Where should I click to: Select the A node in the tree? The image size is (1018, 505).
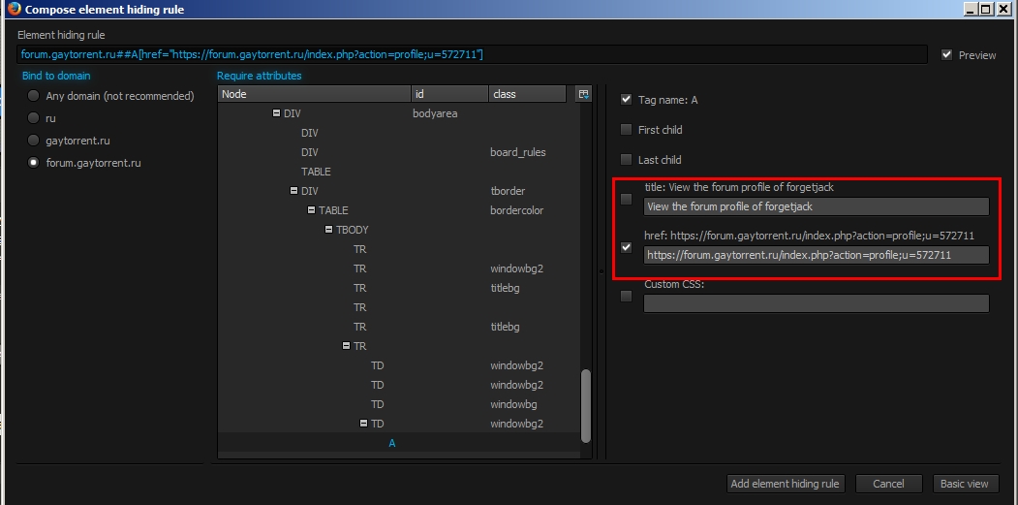pyautogui.click(x=392, y=443)
